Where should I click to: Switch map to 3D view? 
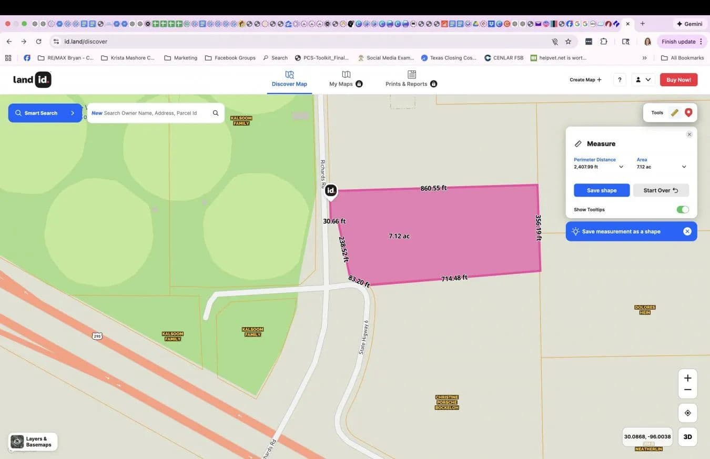click(x=687, y=437)
